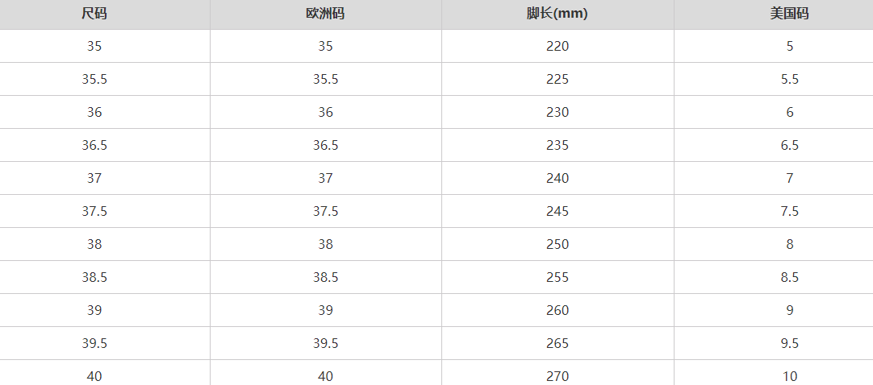
Task: Click the 235 foot length value
Action: (558, 145)
